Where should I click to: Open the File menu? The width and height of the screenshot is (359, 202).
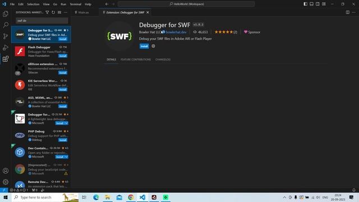12,4
